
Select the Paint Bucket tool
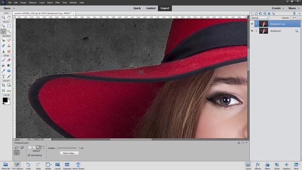[3, 65]
